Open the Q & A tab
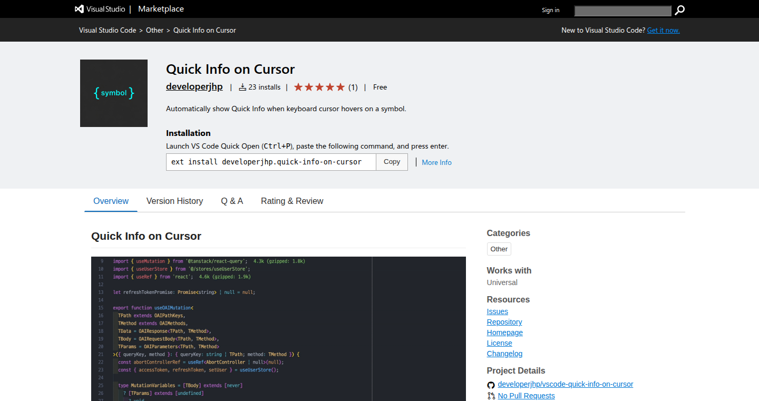The height and width of the screenshot is (401, 759). 232,201
